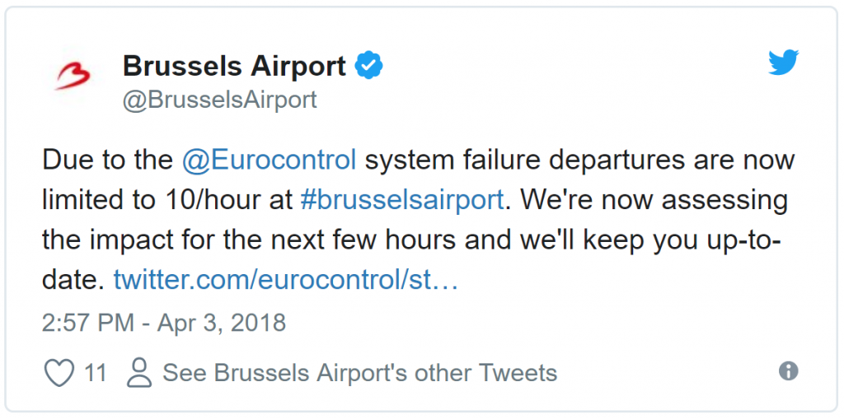Follow the twitter.com/eurocontrol/st… link
The width and height of the screenshot is (844, 419).
click(x=285, y=280)
